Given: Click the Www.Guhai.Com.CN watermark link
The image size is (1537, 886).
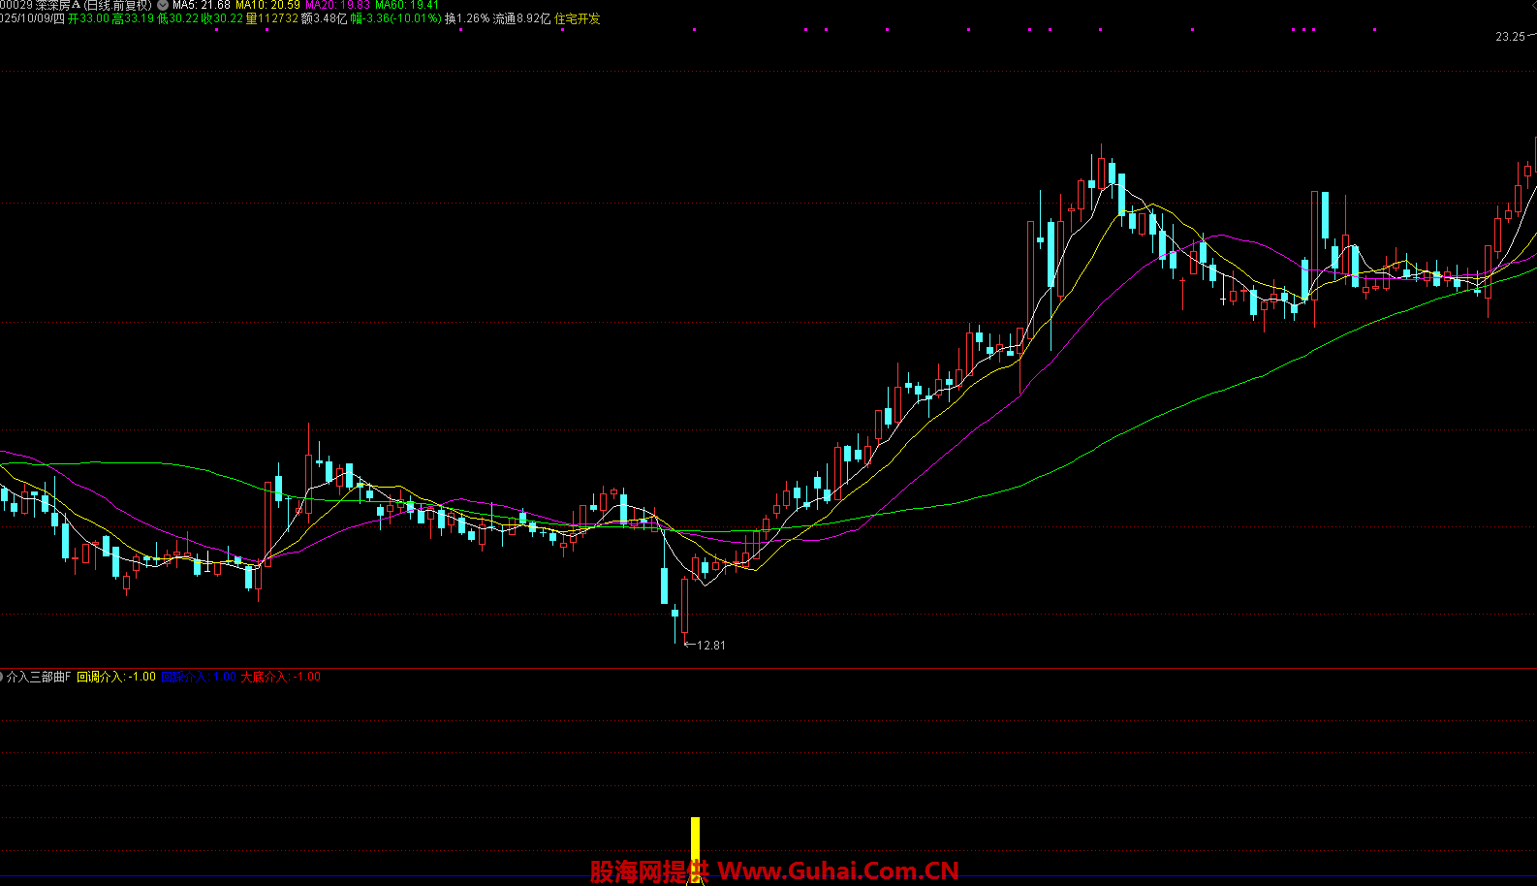Looking at the screenshot, I should (837, 871).
